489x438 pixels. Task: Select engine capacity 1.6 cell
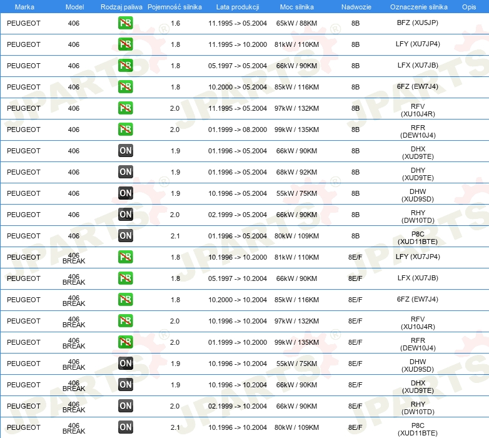point(175,23)
